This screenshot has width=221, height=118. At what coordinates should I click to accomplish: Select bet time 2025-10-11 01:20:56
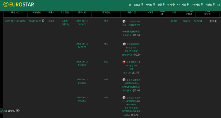tap(15, 21)
